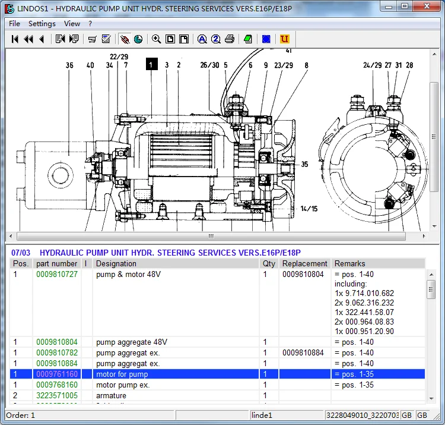
Task: Click the single previous arrow icon
Action: tap(42, 39)
